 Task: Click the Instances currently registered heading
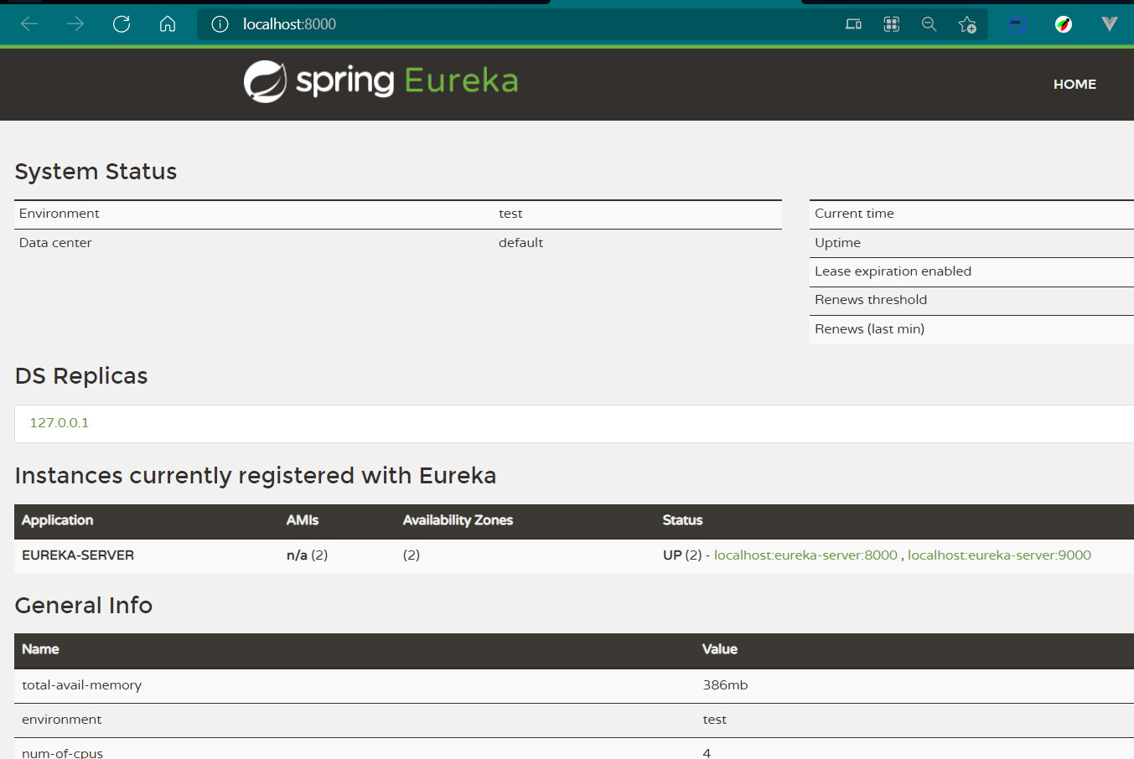pyautogui.click(x=256, y=476)
